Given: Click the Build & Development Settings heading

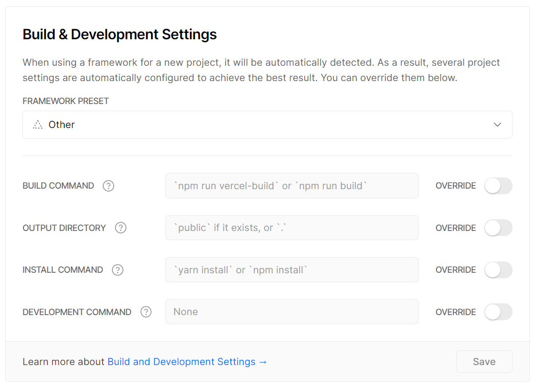Looking at the screenshot, I should (x=120, y=35).
